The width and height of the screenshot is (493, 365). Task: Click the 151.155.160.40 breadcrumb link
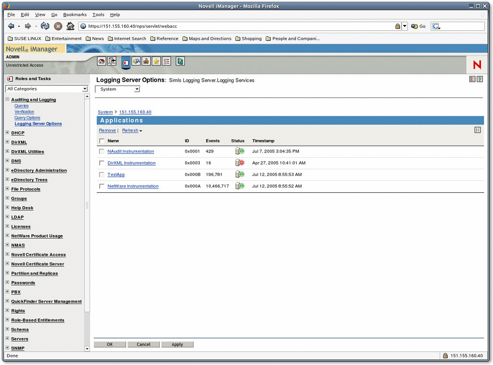[x=135, y=112]
